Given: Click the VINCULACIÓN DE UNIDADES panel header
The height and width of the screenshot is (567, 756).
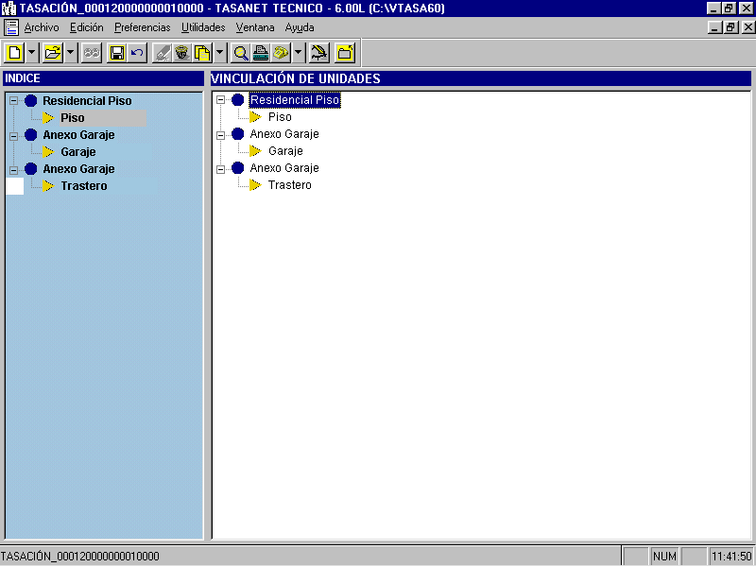Looking at the screenshot, I should (x=481, y=78).
